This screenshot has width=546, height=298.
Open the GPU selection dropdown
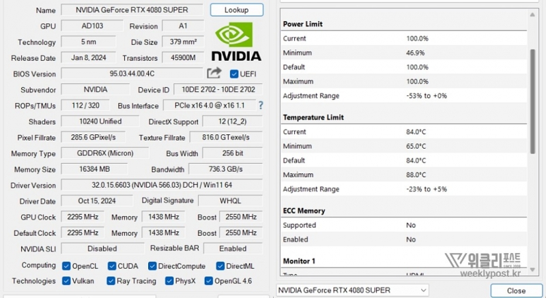tap(352, 290)
